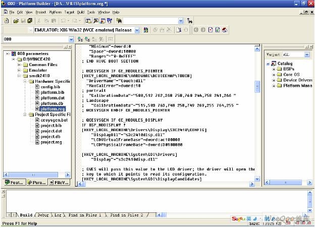The height and width of the screenshot is (228, 316).
Task: Open the Variant ALL dropdown in Catalog
Action: pos(307,54)
